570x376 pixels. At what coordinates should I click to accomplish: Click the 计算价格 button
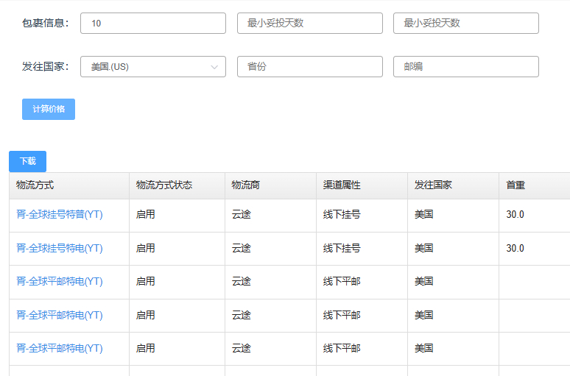[49, 109]
